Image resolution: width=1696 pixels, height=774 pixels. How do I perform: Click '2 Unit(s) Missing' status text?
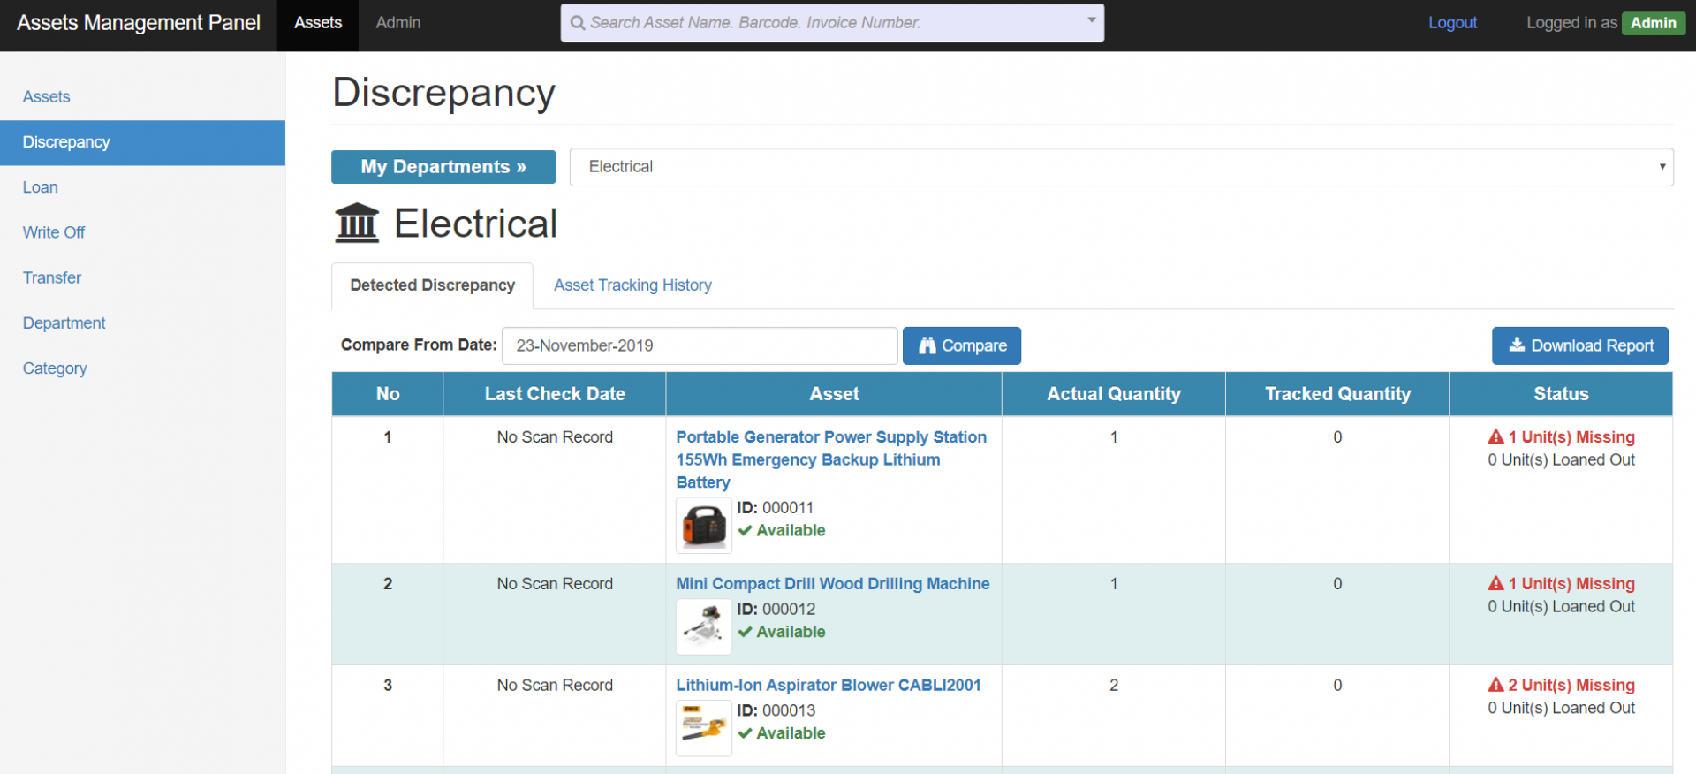1571,685
